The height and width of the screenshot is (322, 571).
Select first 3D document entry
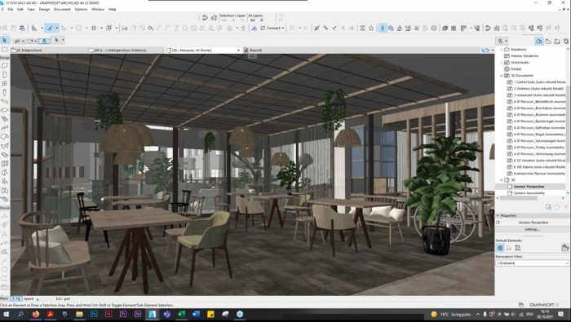point(540,82)
